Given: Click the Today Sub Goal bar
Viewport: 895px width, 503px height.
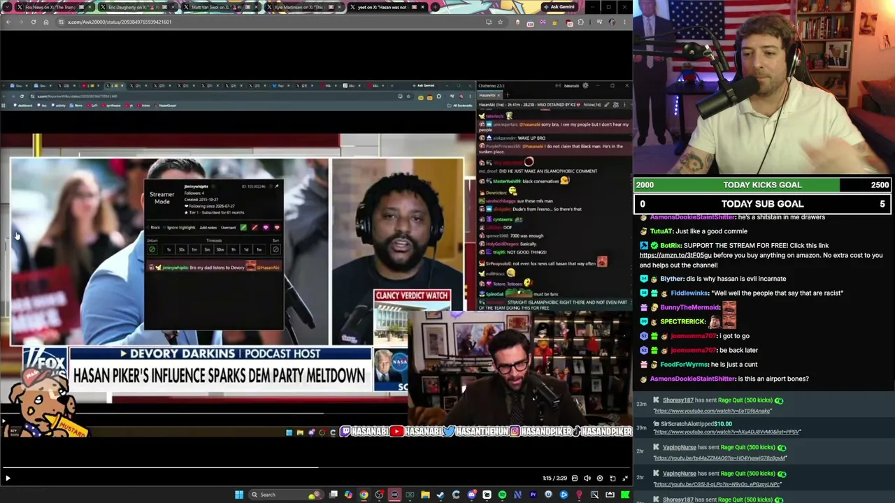Looking at the screenshot, I should tap(763, 204).
